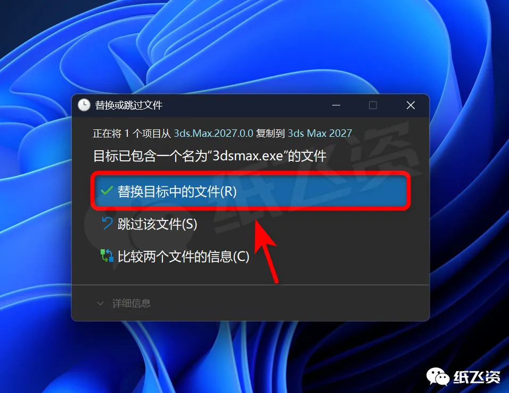Click the heading mentioning 3dsmax.exe

point(210,156)
